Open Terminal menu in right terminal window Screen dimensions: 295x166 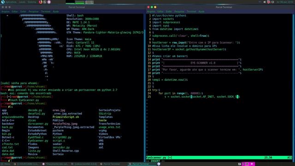click(x=191, y=12)
